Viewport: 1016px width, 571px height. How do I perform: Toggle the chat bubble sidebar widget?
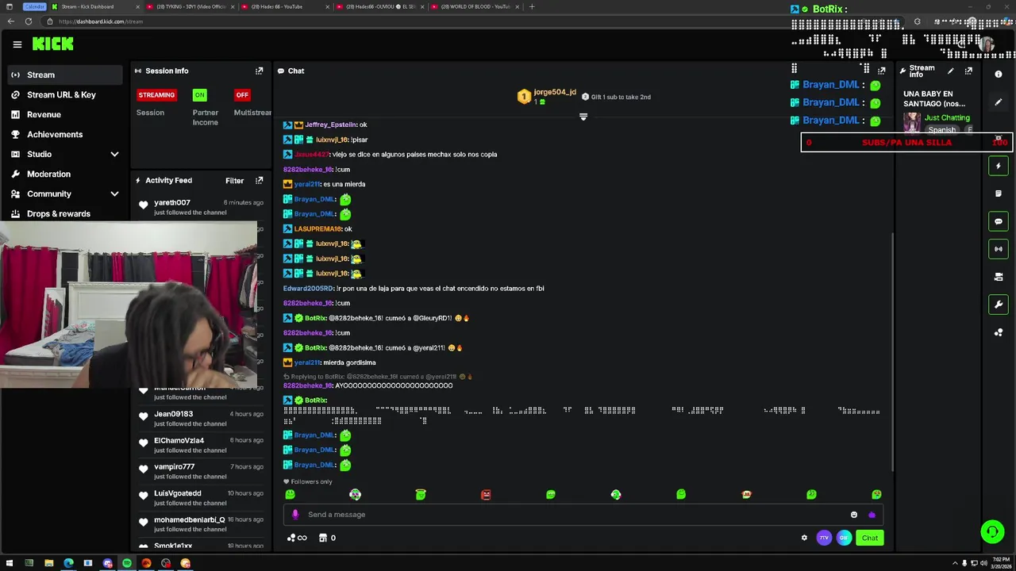coord(999,221)
